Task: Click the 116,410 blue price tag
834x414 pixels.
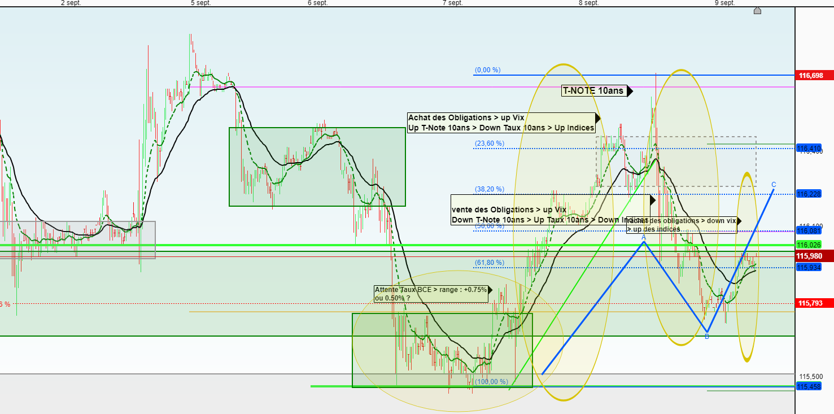Action: tap(809, 149)
